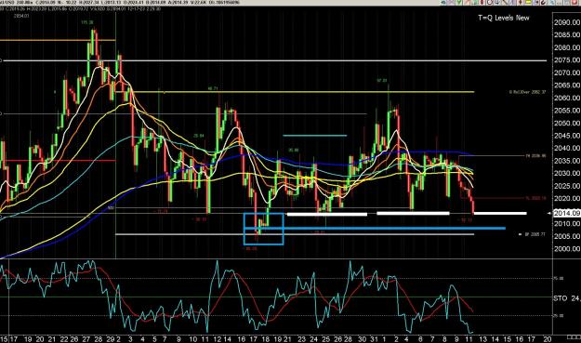Viewport: 581px width, 343px height.
Task: Click the 2075.00 price axis label
Action: pos(567,60)
